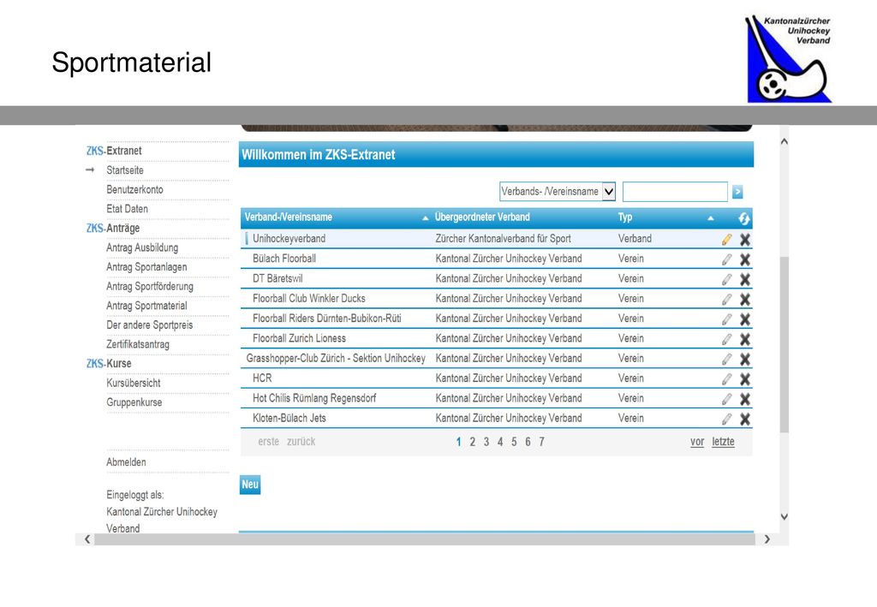Click the horizontal scrollbar right arrow
Viewport: 877px width, 607px height.
767,539
